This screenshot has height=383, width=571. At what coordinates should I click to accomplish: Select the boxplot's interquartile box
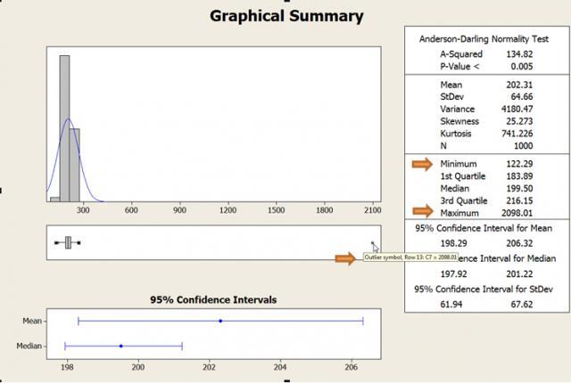(x=68, y=242)
